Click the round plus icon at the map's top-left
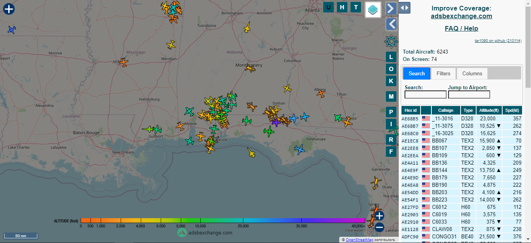 [9, 9]
